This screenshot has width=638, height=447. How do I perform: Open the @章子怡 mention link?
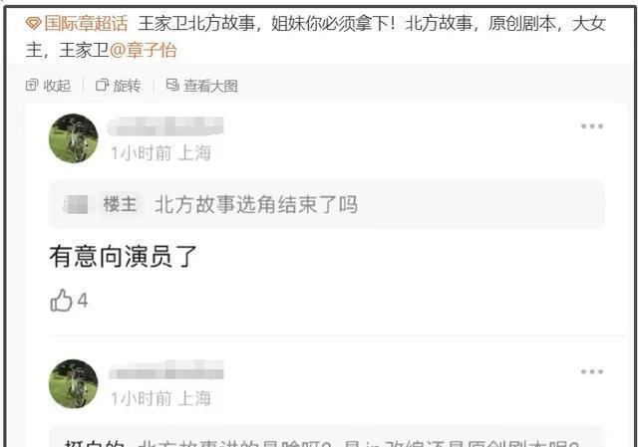click(x=143, y=51)
